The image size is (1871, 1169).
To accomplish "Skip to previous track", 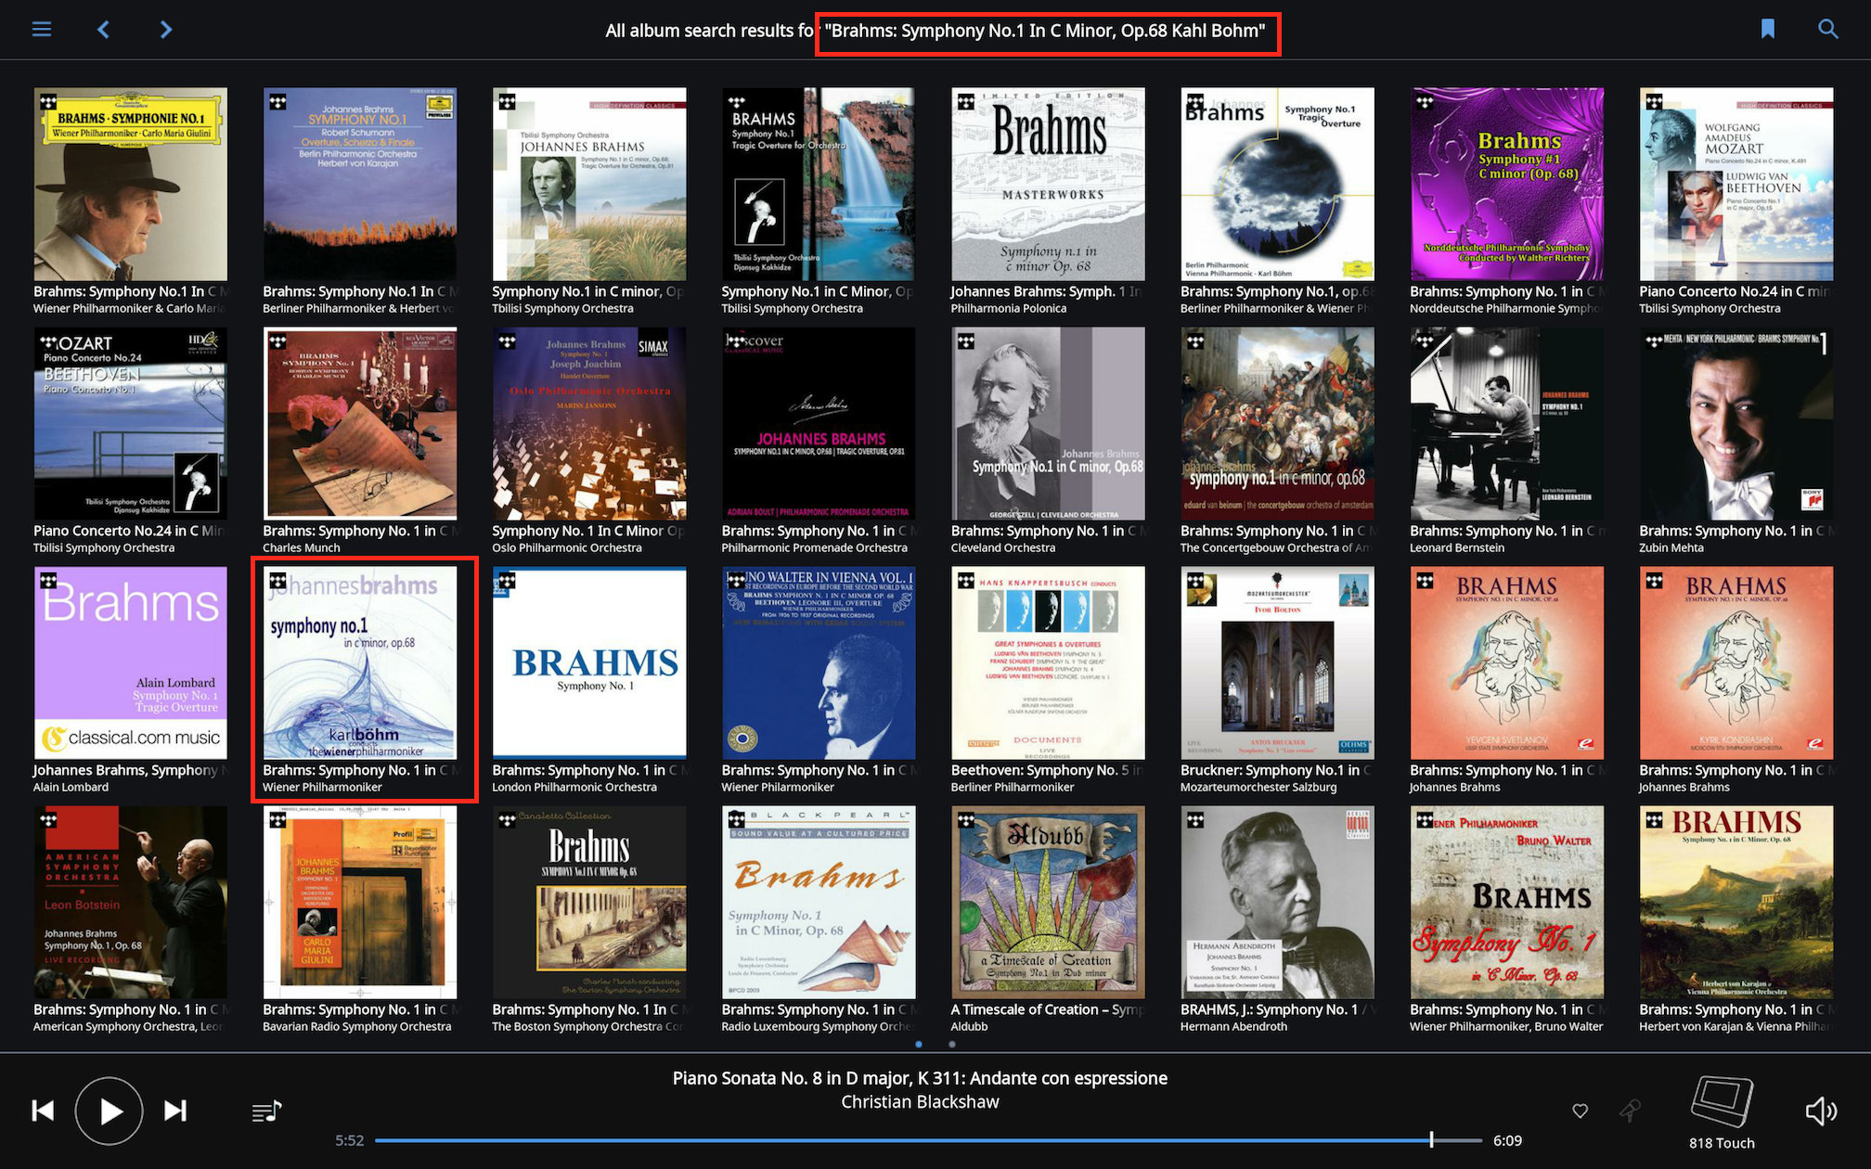I will (44, 1111).
